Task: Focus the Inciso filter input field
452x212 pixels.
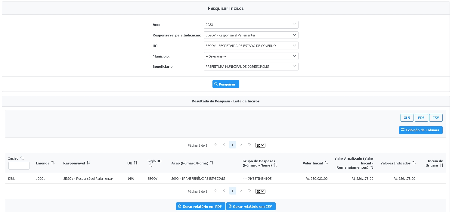Action: [x=19, y=166]
